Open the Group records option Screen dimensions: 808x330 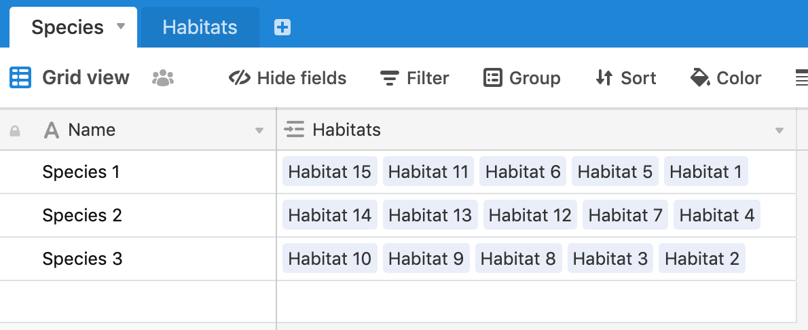[521, 78]
